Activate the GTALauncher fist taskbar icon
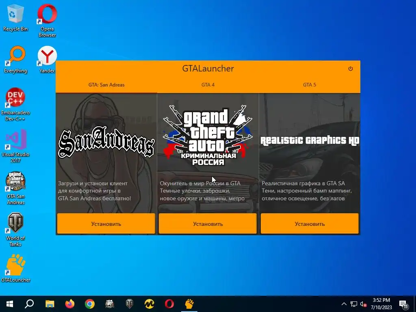Viewport: 416px width, 312px height. point(189,304)
